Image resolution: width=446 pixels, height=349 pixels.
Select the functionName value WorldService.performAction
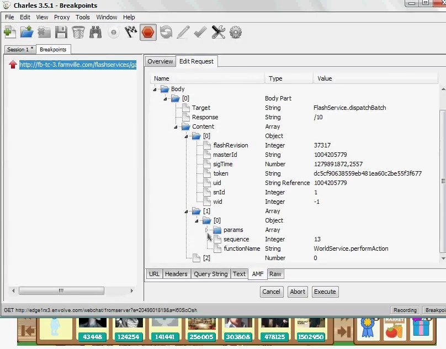351,249
